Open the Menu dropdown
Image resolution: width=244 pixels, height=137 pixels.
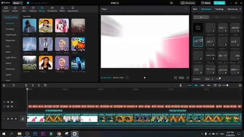click(x=17, y=3)
